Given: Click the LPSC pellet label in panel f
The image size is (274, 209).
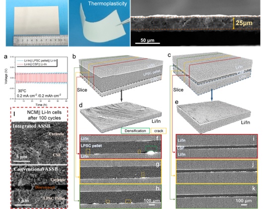Looking at the screenshot, I should click(x=91, y=146).
